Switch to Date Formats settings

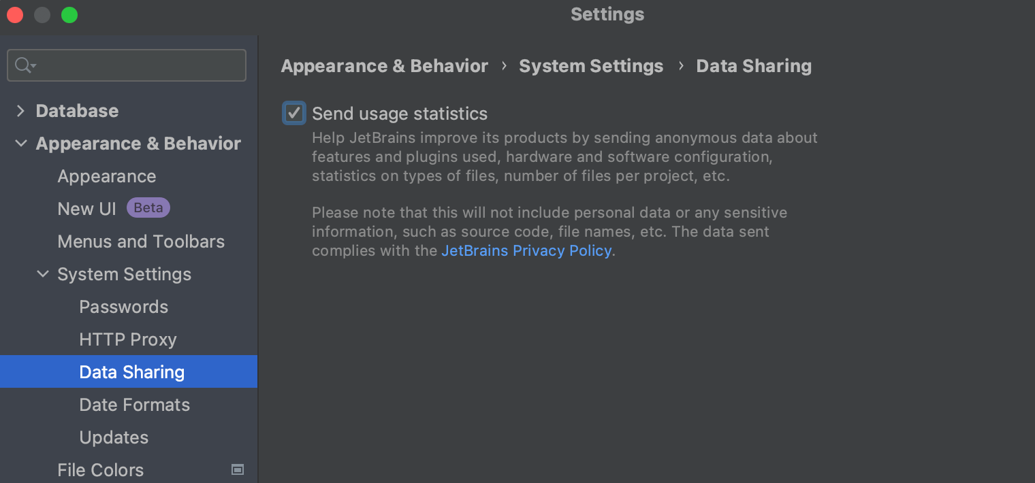point(134,404)
